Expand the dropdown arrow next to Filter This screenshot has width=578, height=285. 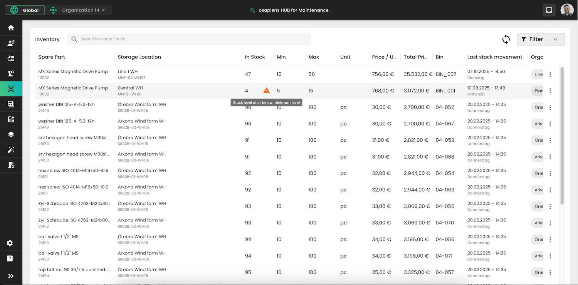coord(555,39)
